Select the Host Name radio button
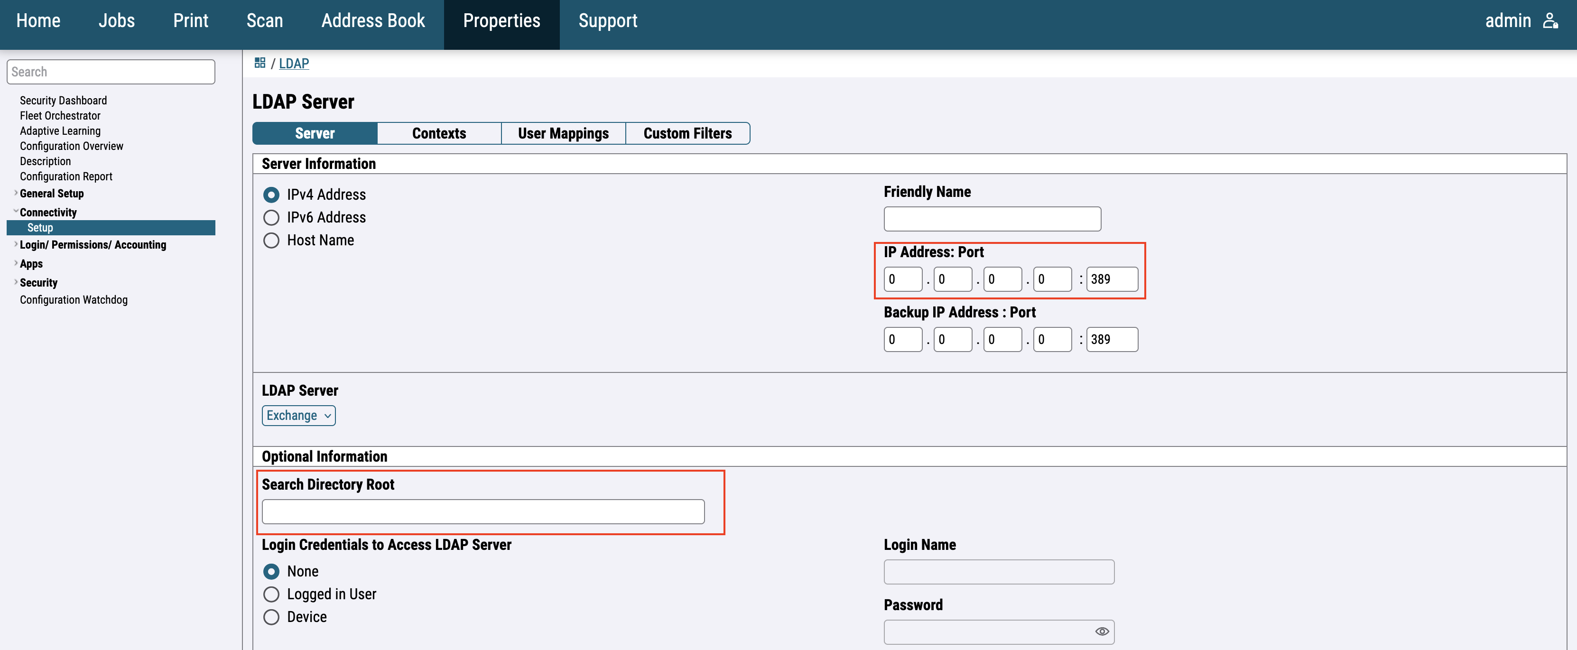 271,240
